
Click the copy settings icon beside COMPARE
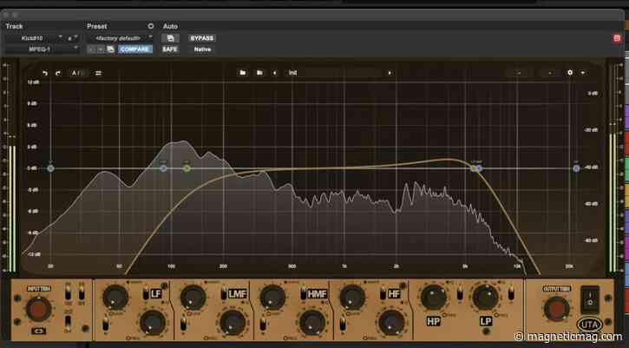coord(110,49)
